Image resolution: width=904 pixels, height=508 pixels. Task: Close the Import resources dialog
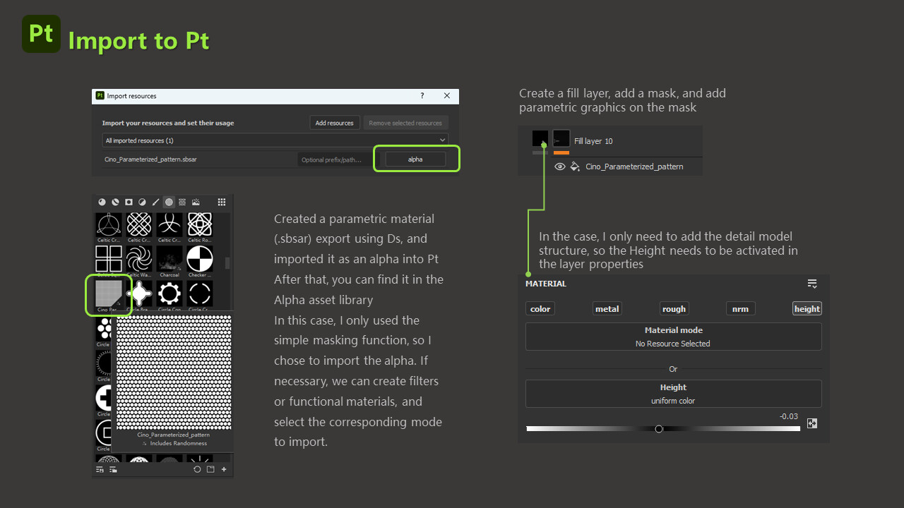tap(447, 96)
